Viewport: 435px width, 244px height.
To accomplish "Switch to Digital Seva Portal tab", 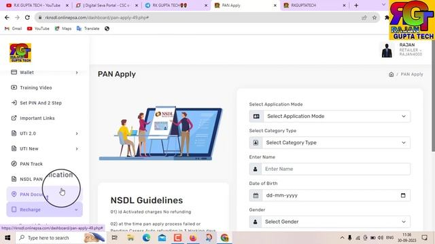I will [107, 5].
